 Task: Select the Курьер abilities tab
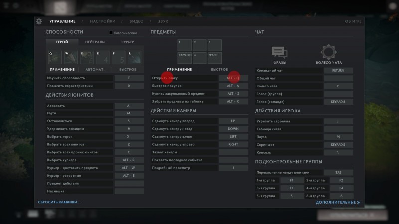click(127, 42)
